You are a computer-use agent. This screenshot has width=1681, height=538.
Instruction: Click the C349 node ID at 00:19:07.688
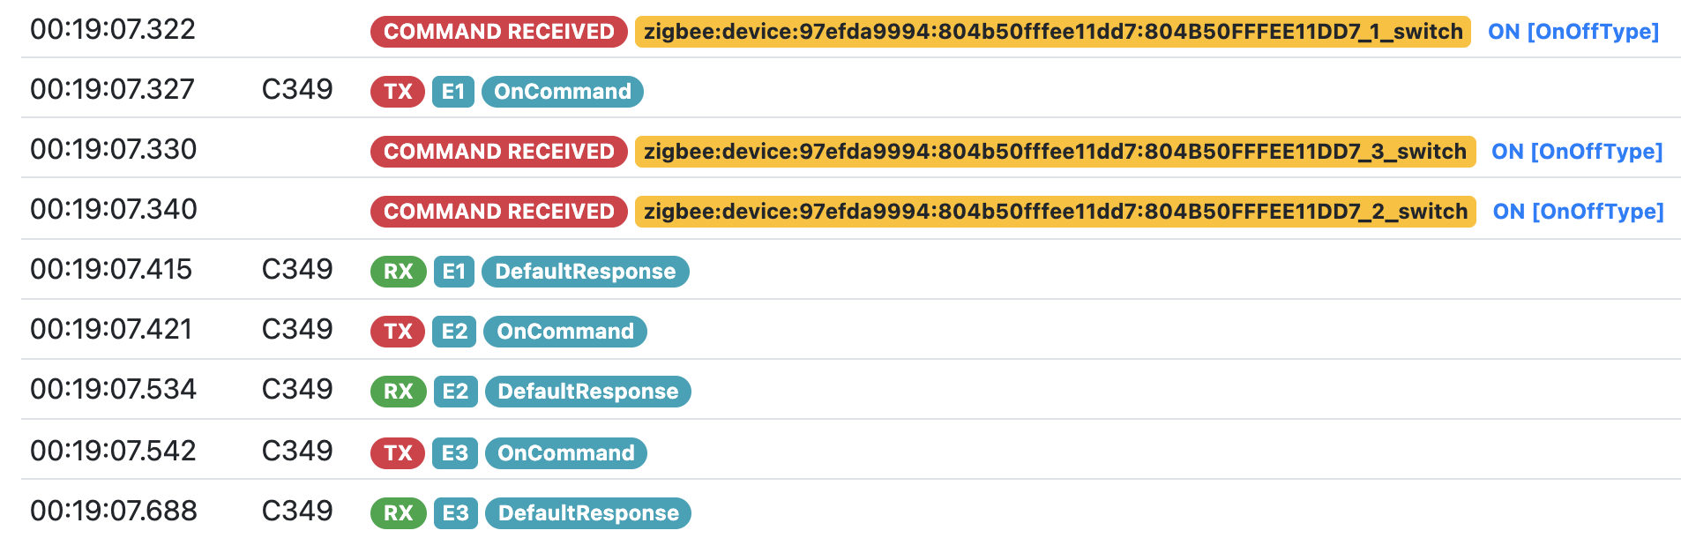point(297,512)
